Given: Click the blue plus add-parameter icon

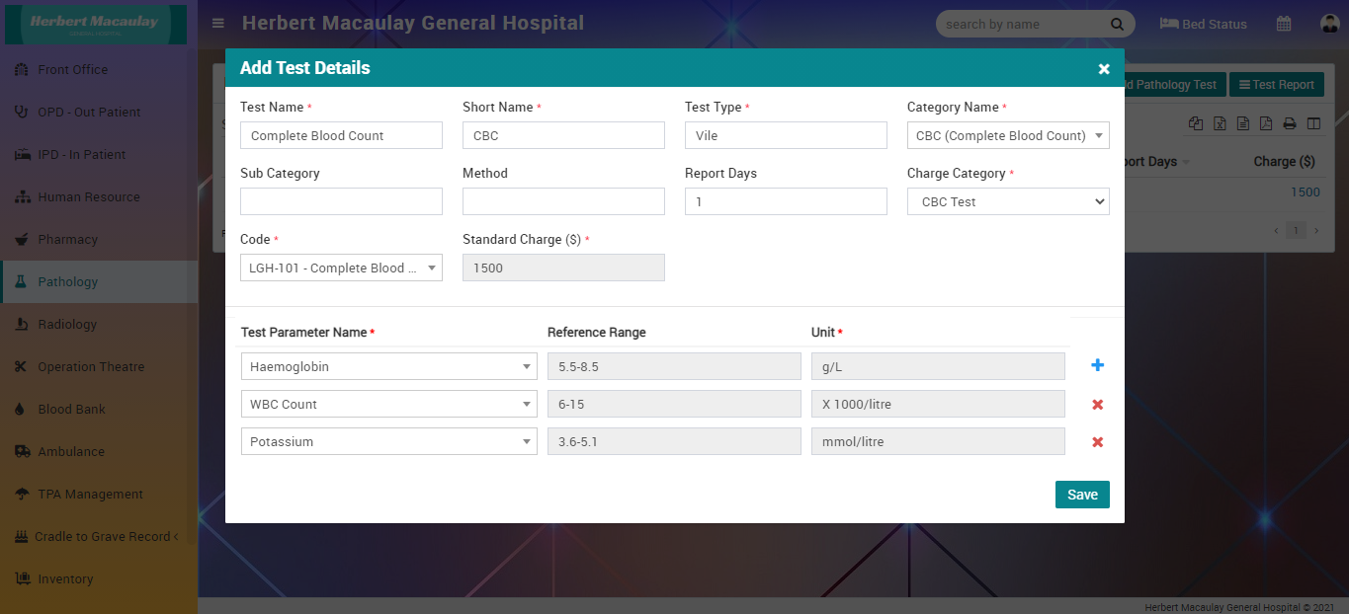Looking at the screenshot, I should tap(1097, 366).
